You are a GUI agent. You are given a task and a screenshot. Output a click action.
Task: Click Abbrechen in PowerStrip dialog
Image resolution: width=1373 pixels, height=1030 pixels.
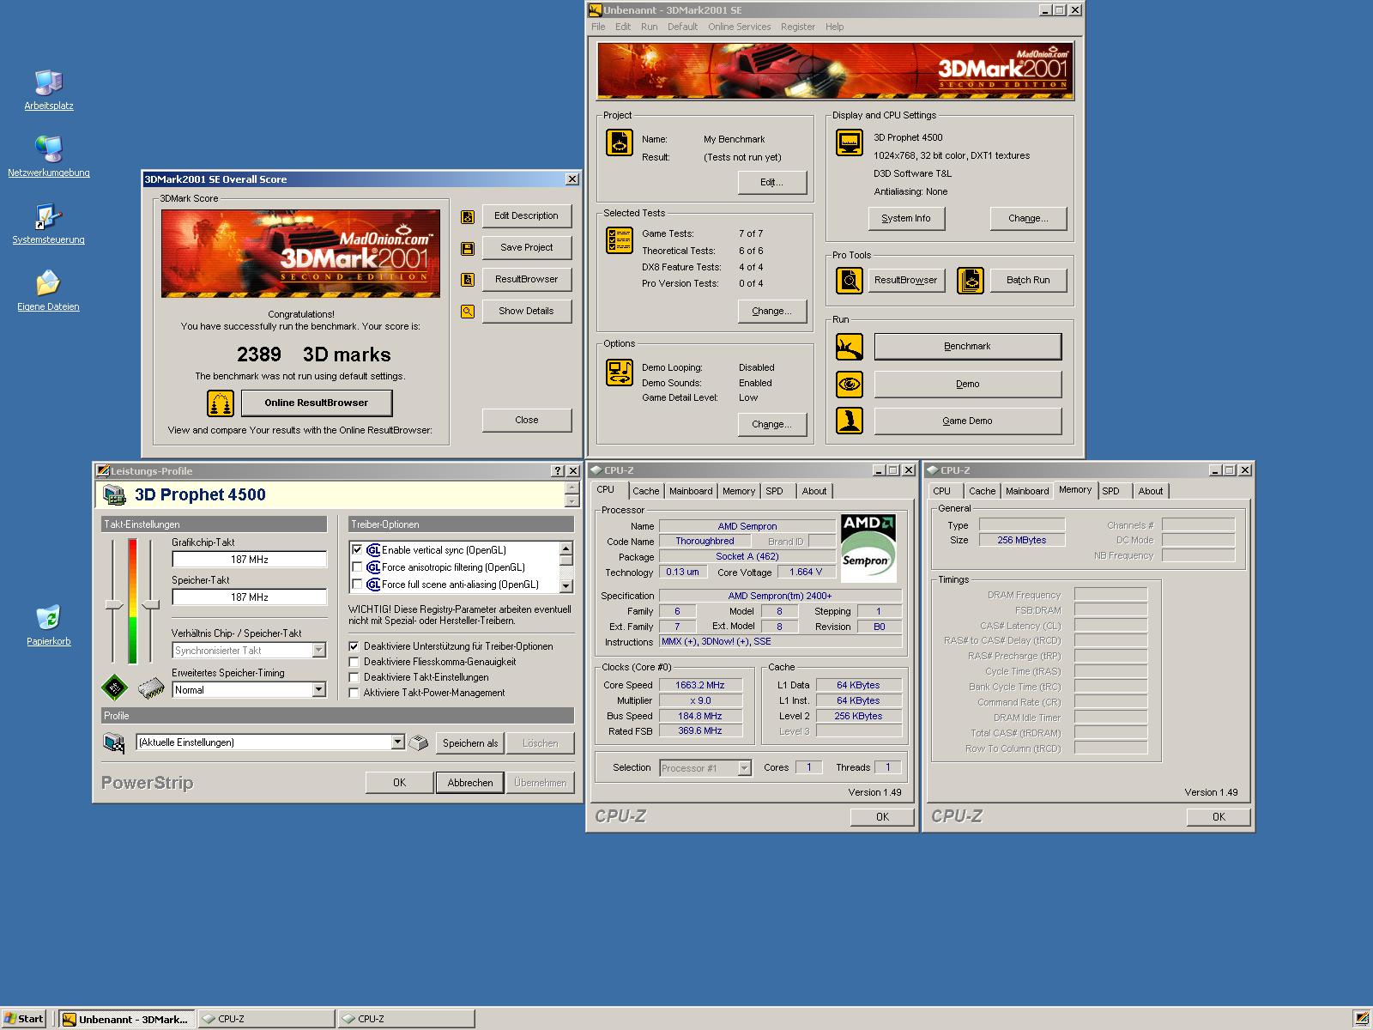470,783
